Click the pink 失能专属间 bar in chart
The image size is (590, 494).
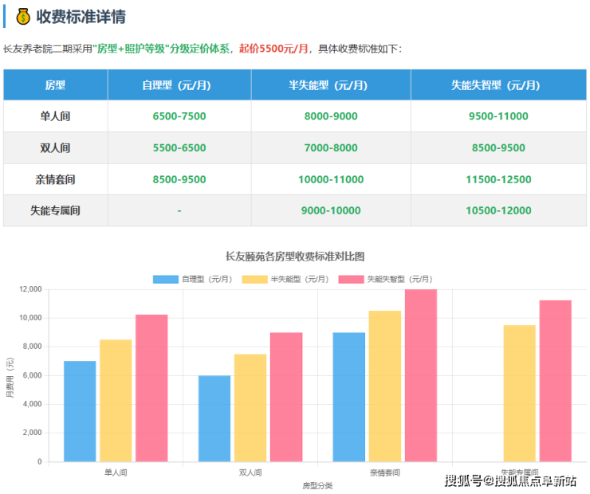point(556,381)
